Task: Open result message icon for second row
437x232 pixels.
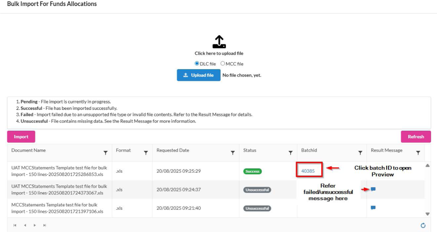Action: [373, 189]
